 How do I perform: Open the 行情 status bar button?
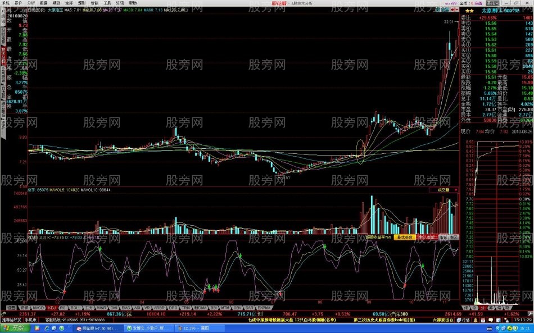click(x=463, y=320)
